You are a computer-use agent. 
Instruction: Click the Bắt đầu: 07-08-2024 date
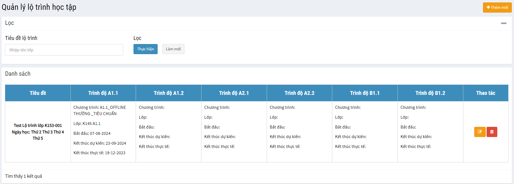[92, 133]
